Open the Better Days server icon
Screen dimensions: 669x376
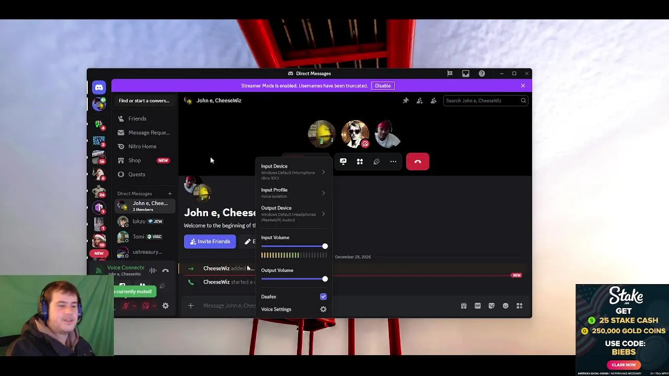99,140
